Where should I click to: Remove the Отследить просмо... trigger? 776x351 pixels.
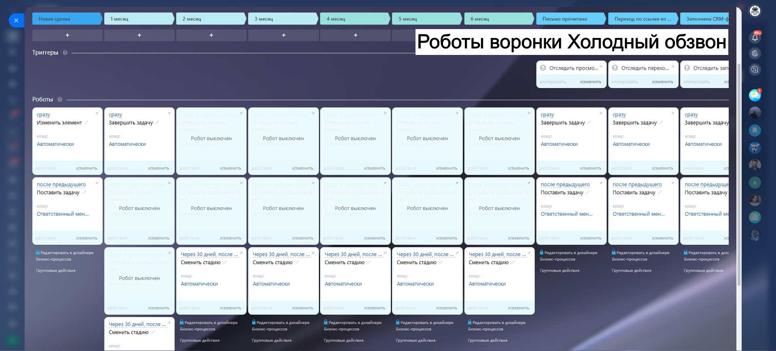click(x=601, y=66)
